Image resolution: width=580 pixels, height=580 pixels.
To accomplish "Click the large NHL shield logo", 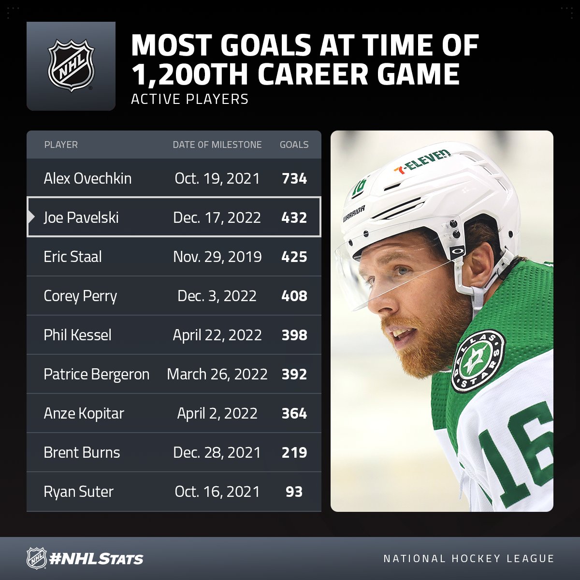I will click(x=71, y=66).
